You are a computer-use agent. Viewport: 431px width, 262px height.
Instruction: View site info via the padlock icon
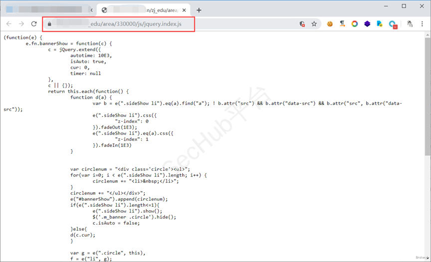[49, 24]
